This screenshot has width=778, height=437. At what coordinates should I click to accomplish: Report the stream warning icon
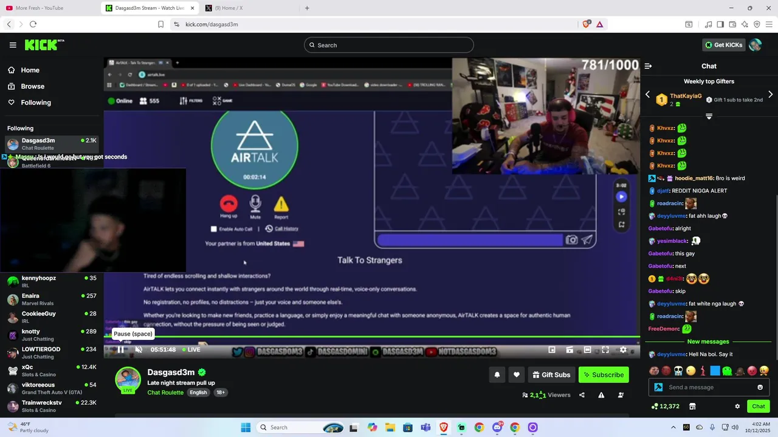point(601,395)
